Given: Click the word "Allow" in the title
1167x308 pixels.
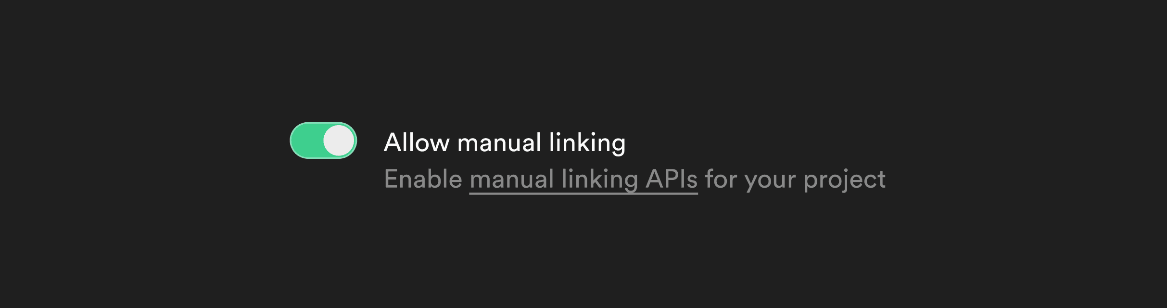Looking at the screenshot, I should [x=417, y=142].
